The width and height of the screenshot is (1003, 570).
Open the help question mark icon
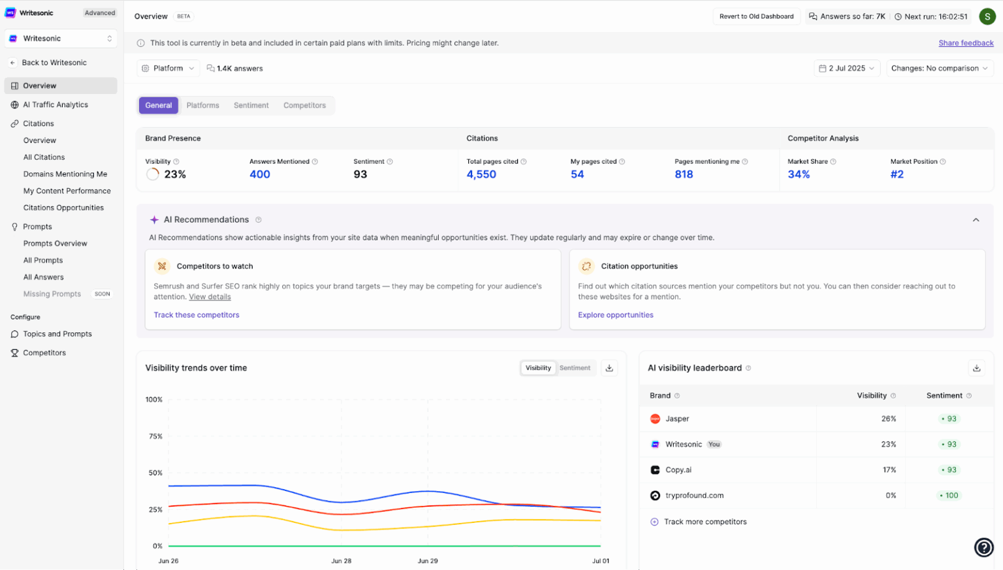(984, 548)
